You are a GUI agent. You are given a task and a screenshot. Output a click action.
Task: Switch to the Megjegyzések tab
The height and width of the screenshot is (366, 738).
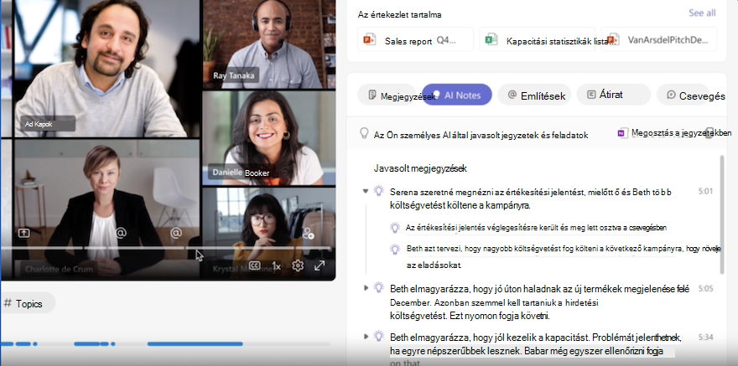click(x=387, y=95)
